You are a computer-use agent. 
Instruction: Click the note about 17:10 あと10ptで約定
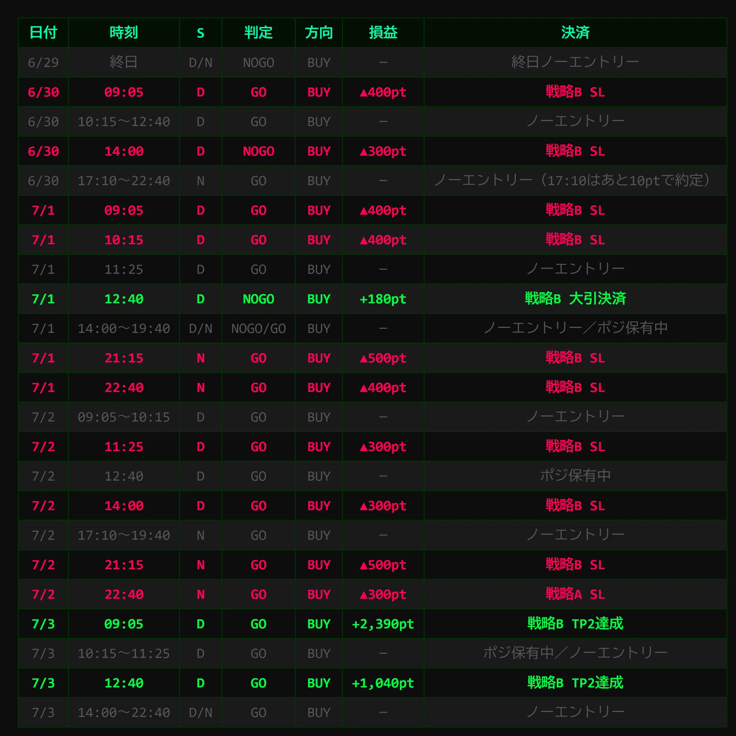[x=575, y=181]
